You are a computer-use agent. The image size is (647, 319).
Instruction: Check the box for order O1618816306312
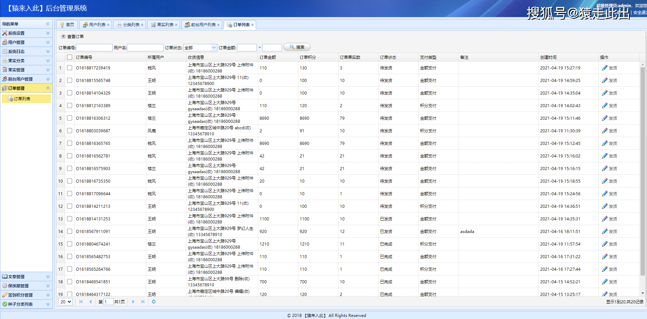click(70, 118)
